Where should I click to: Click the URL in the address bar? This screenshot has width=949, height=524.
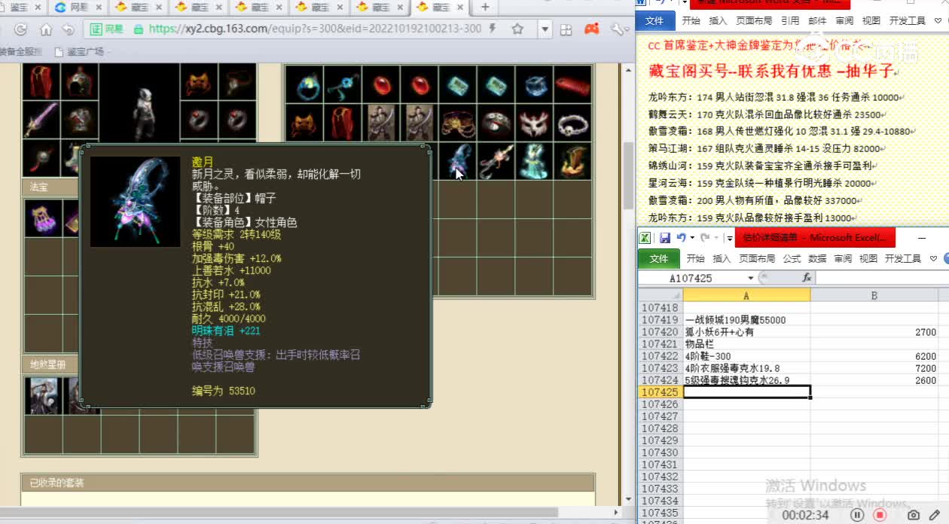coord(315,29)
